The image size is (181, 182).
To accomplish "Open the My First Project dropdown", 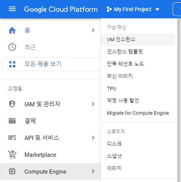I will (x=133, y=9).
